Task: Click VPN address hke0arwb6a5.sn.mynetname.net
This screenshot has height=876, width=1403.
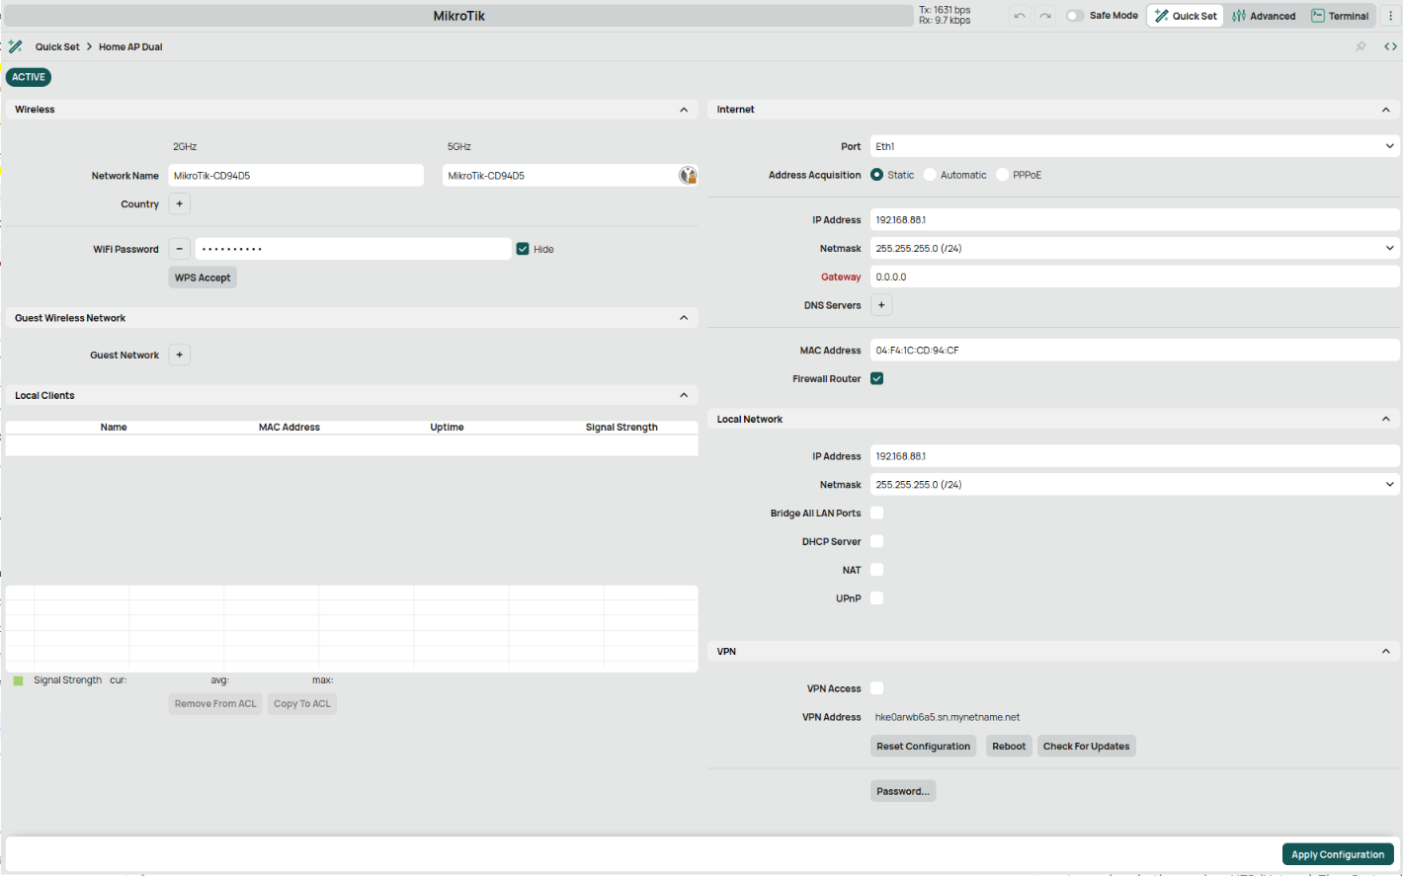Action: tap(948, 718)
